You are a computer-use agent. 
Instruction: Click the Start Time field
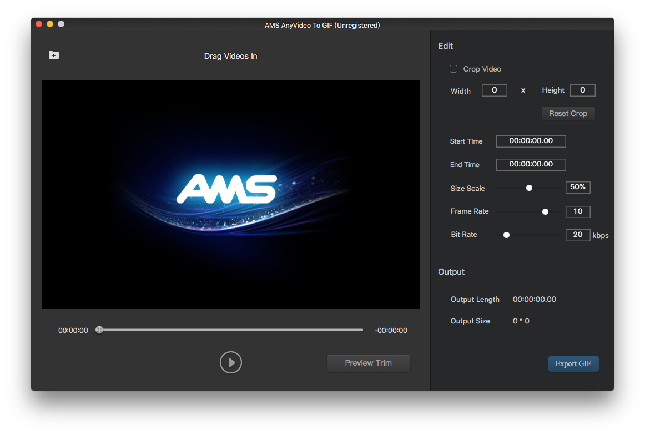pos(531,141)
